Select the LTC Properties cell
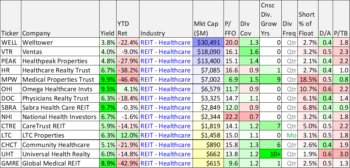The height and width of the screenshot is (168, 350). pyautogui.click(x=60, y=135)
